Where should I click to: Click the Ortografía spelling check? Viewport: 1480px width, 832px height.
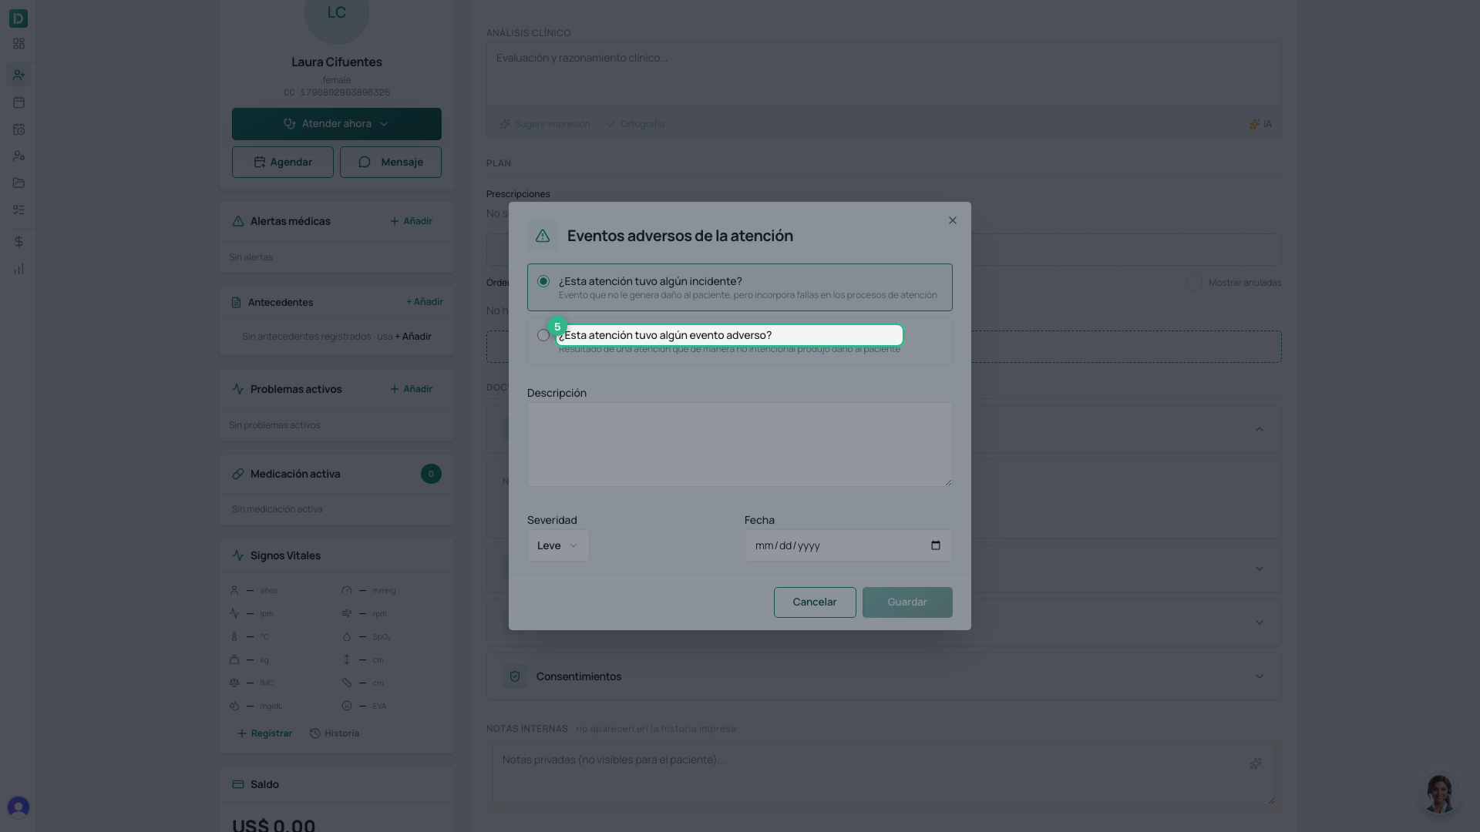pos(635,124)
